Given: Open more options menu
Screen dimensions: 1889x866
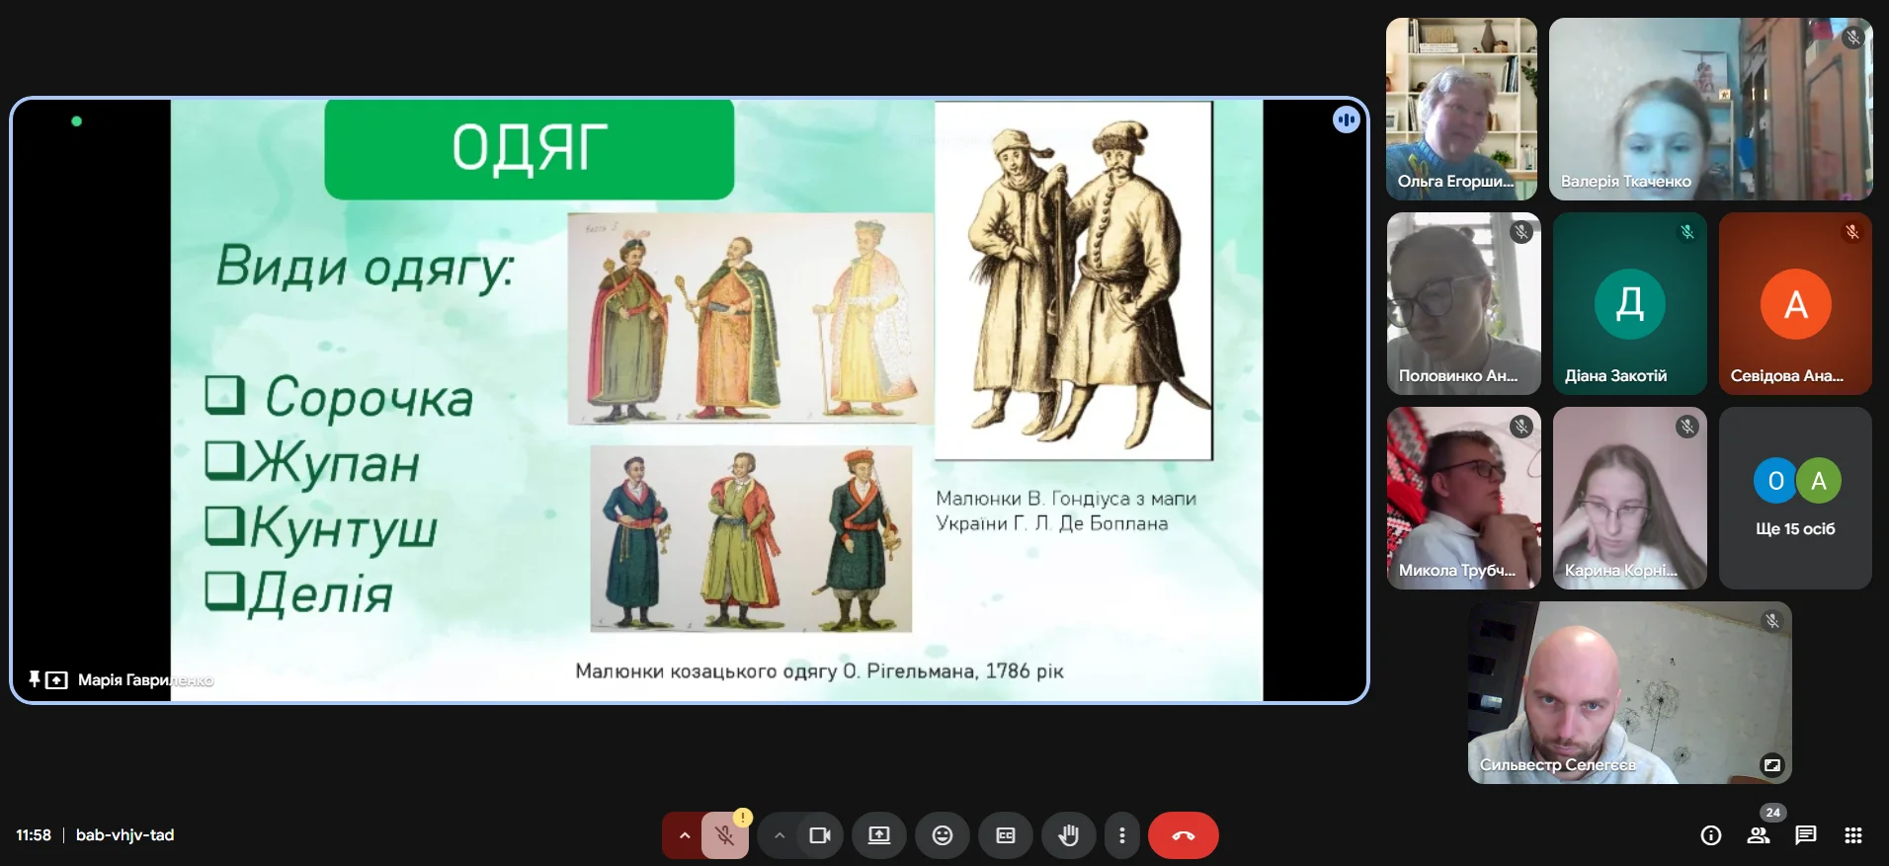Looking at the screenshot, I should [1121, 835].
